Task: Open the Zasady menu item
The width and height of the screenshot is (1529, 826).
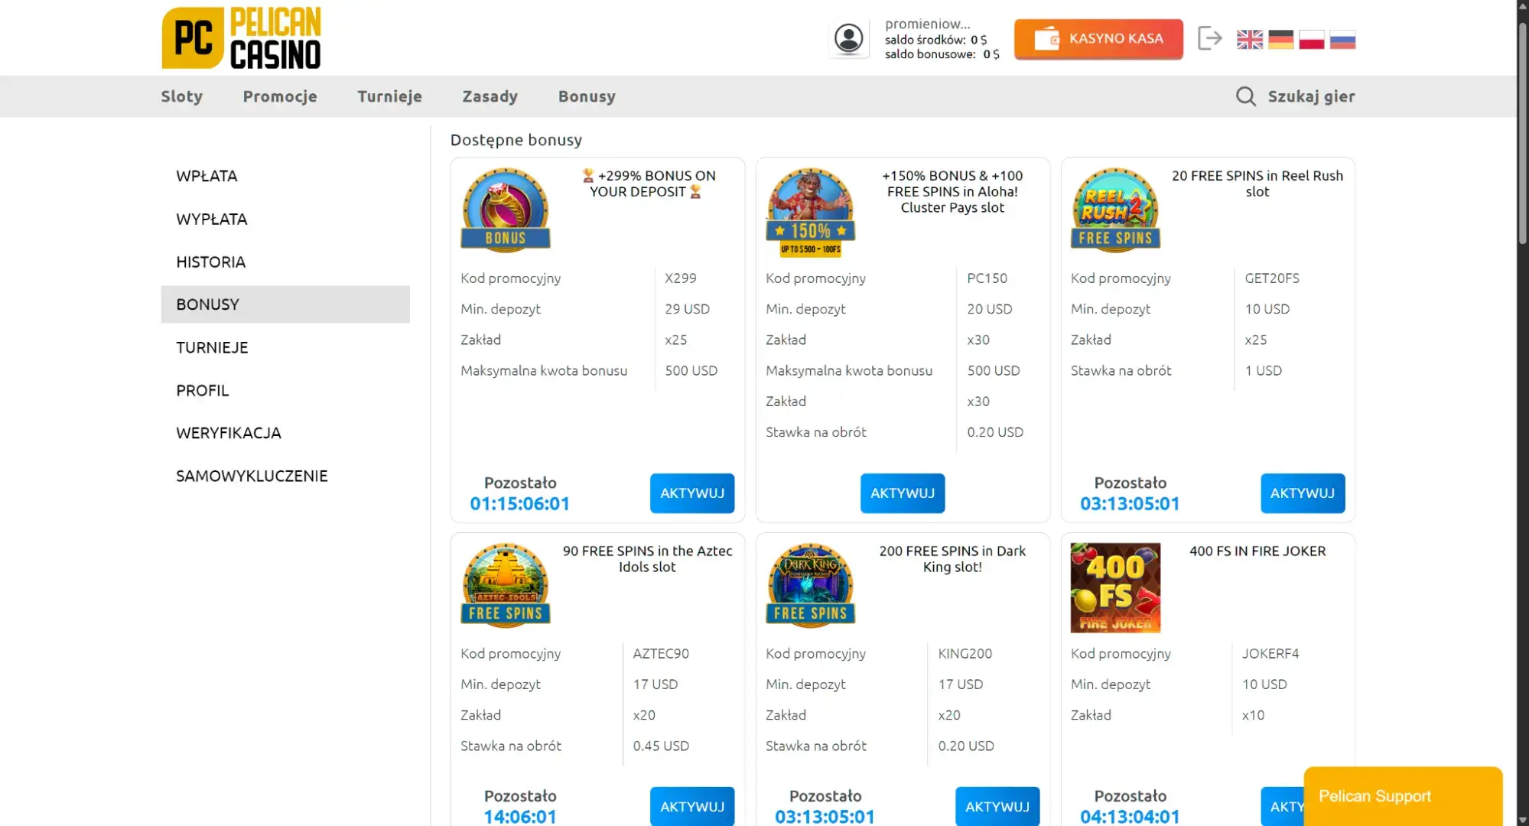Action: point(490,96)
